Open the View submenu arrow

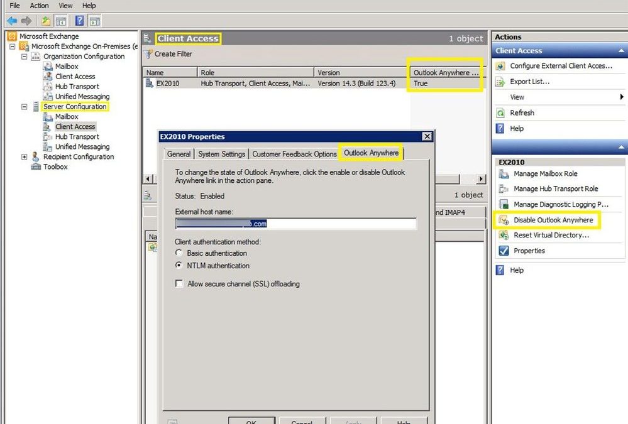(x=621, y=97)
